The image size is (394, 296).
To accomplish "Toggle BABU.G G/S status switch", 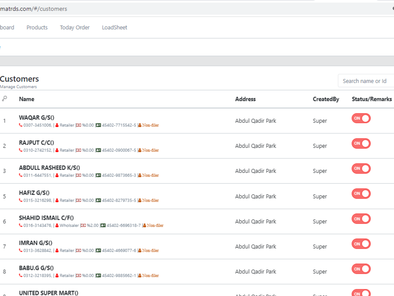I will [361, 269].
